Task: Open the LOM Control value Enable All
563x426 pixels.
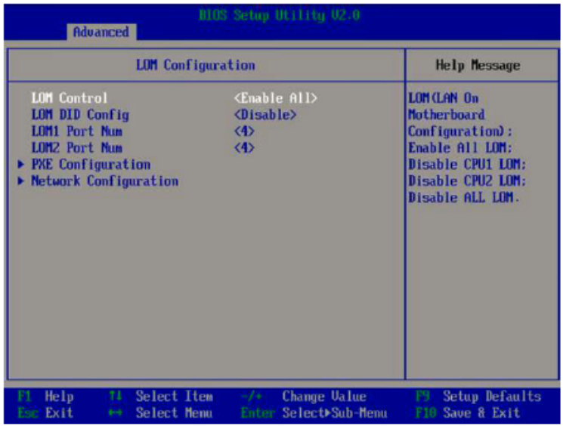Action: 275,98
